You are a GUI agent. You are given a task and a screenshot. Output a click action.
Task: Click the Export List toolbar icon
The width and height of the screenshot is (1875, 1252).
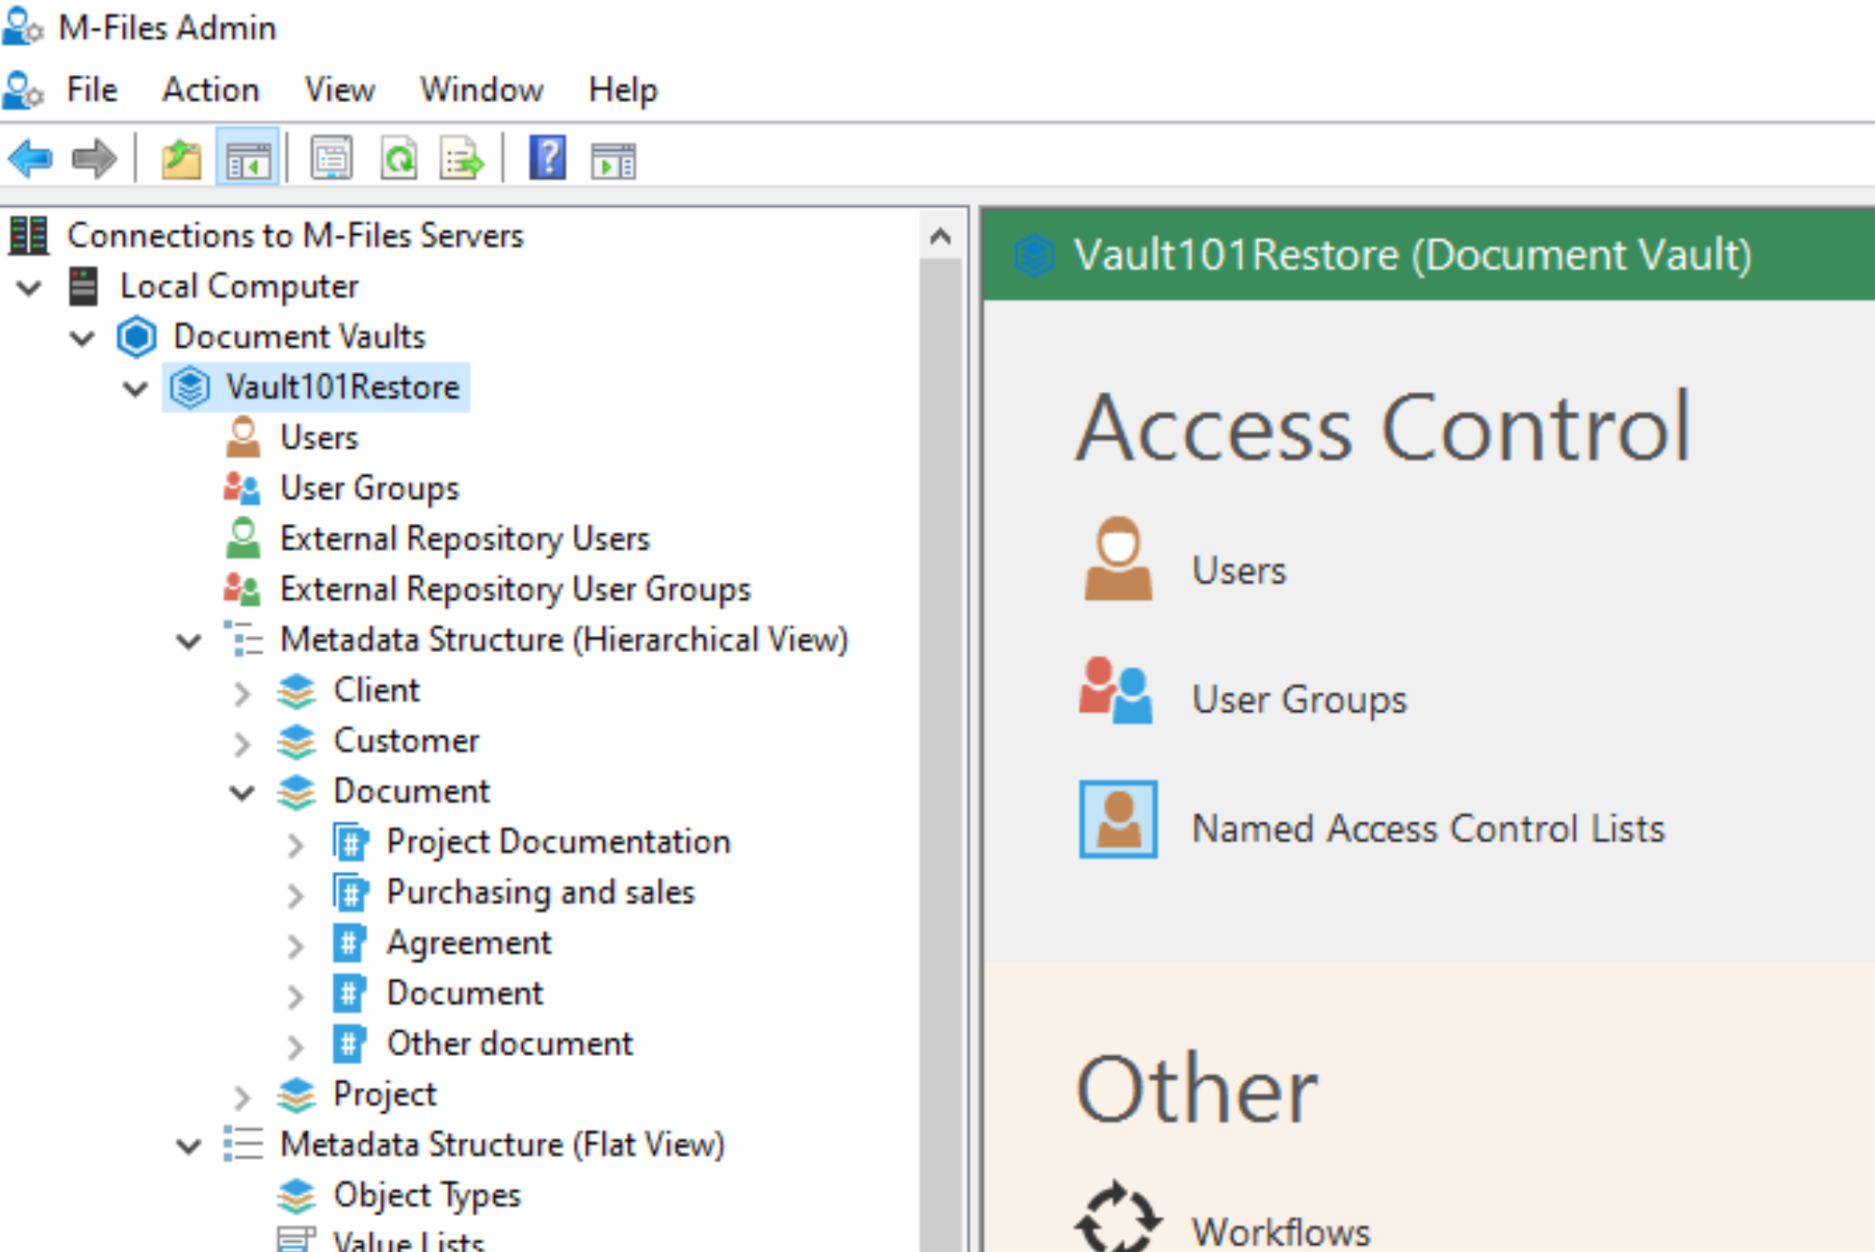point(462,159)
